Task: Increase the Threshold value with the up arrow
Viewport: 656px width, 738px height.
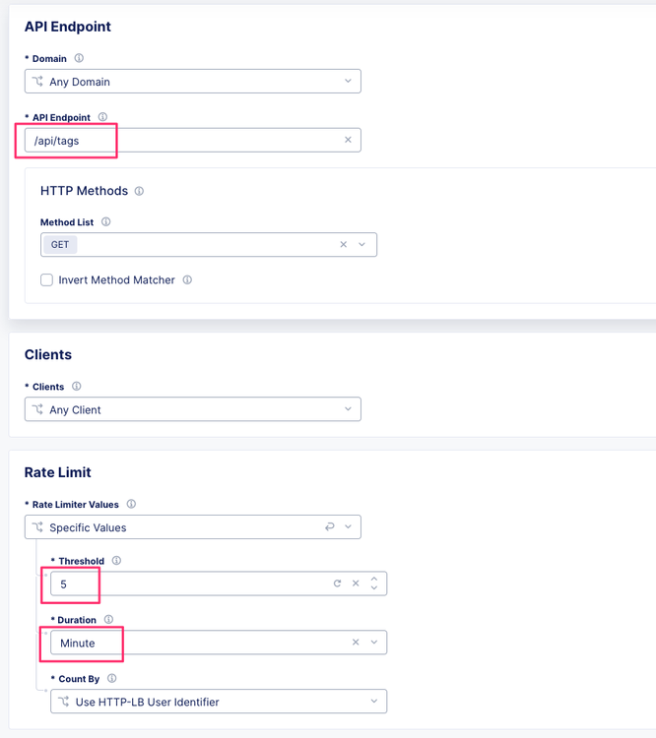Action: click(374, 579)
